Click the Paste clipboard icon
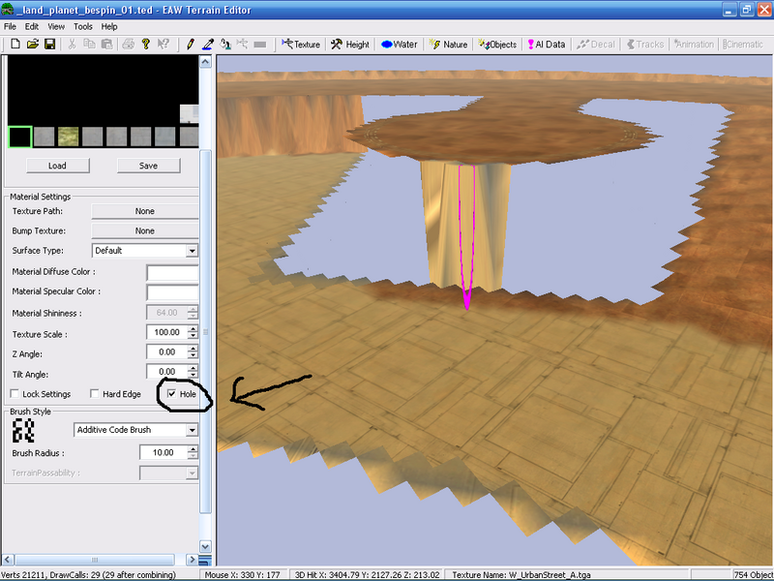This screenshot has width=774, height=581. tap(106, 44)
